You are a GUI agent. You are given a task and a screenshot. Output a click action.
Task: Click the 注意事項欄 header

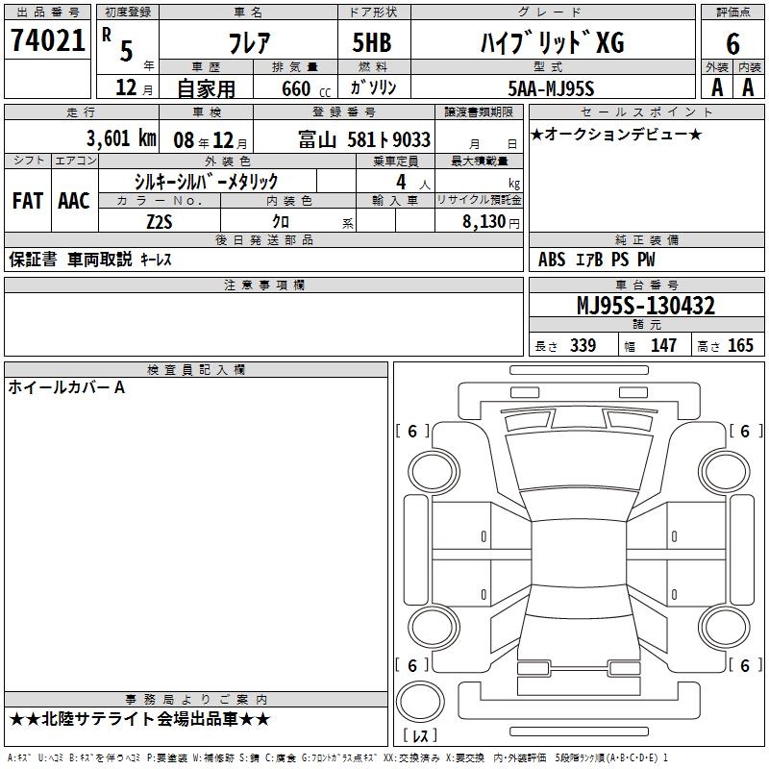(x=263, y=285)
